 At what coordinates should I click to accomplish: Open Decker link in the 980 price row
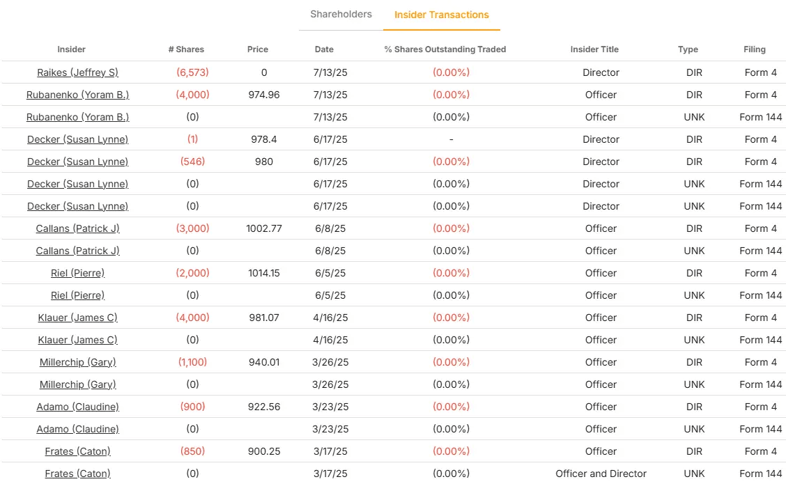(x=77, y=162)
